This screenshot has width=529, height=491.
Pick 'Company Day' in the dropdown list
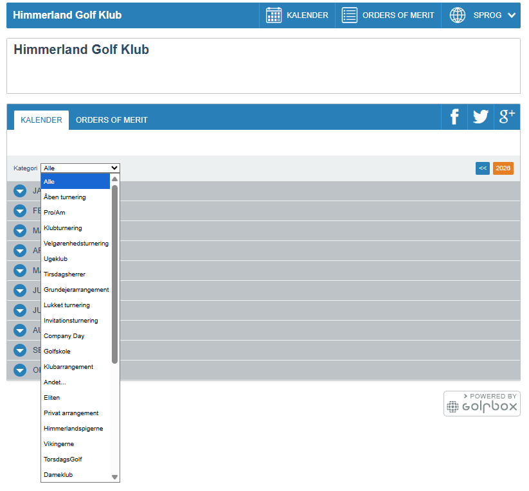[x=64, y=336]
